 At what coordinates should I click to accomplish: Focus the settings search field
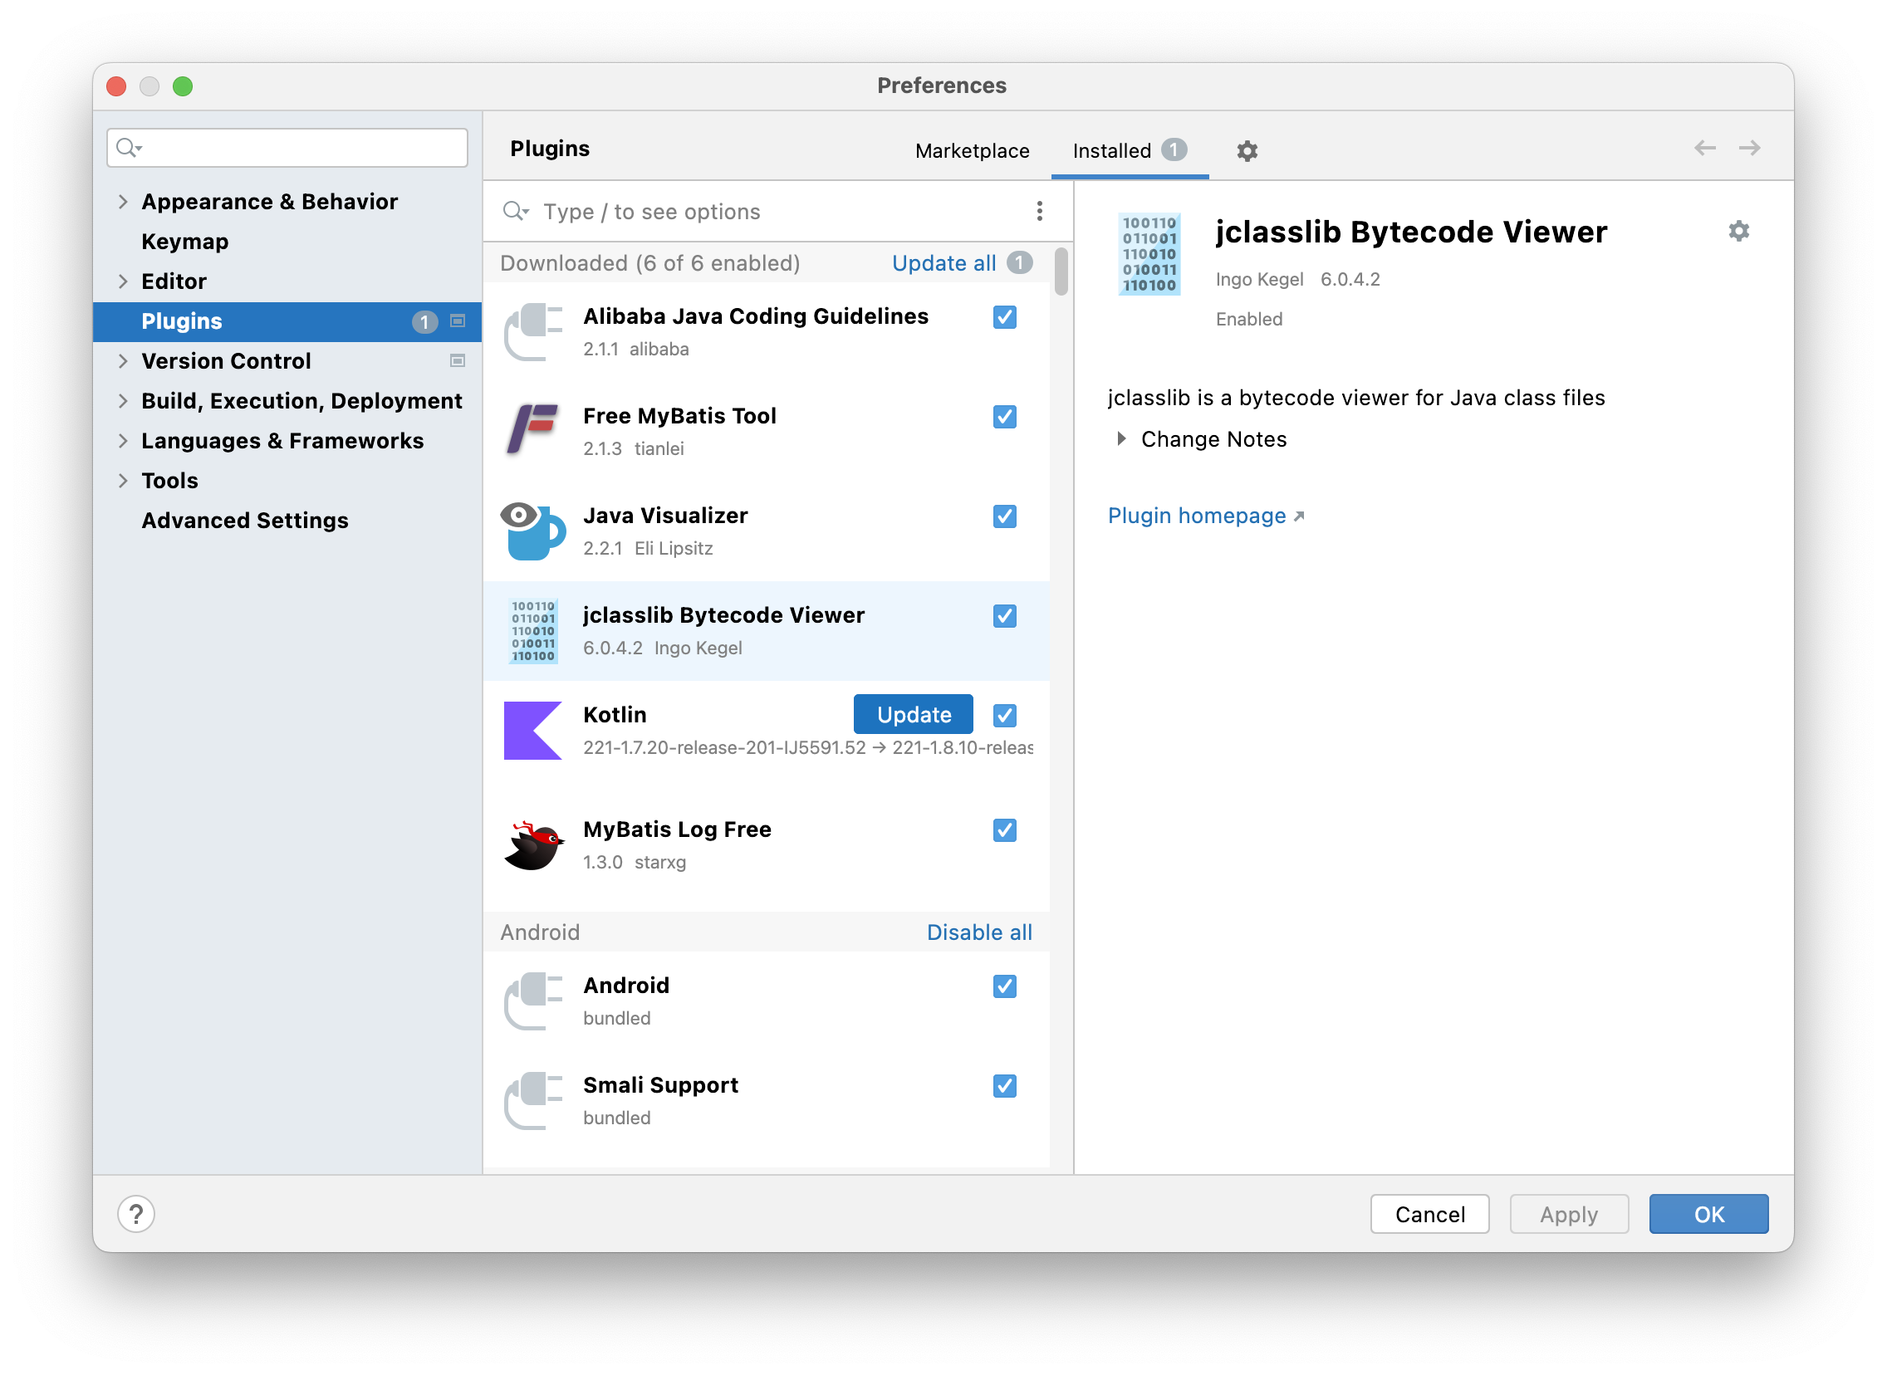[x=287, y=147]
